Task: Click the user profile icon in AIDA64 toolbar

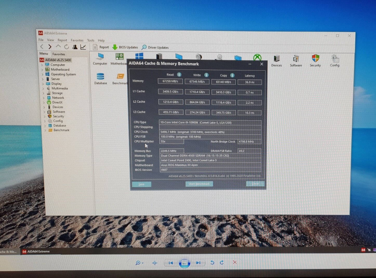Action: point(75,47)
